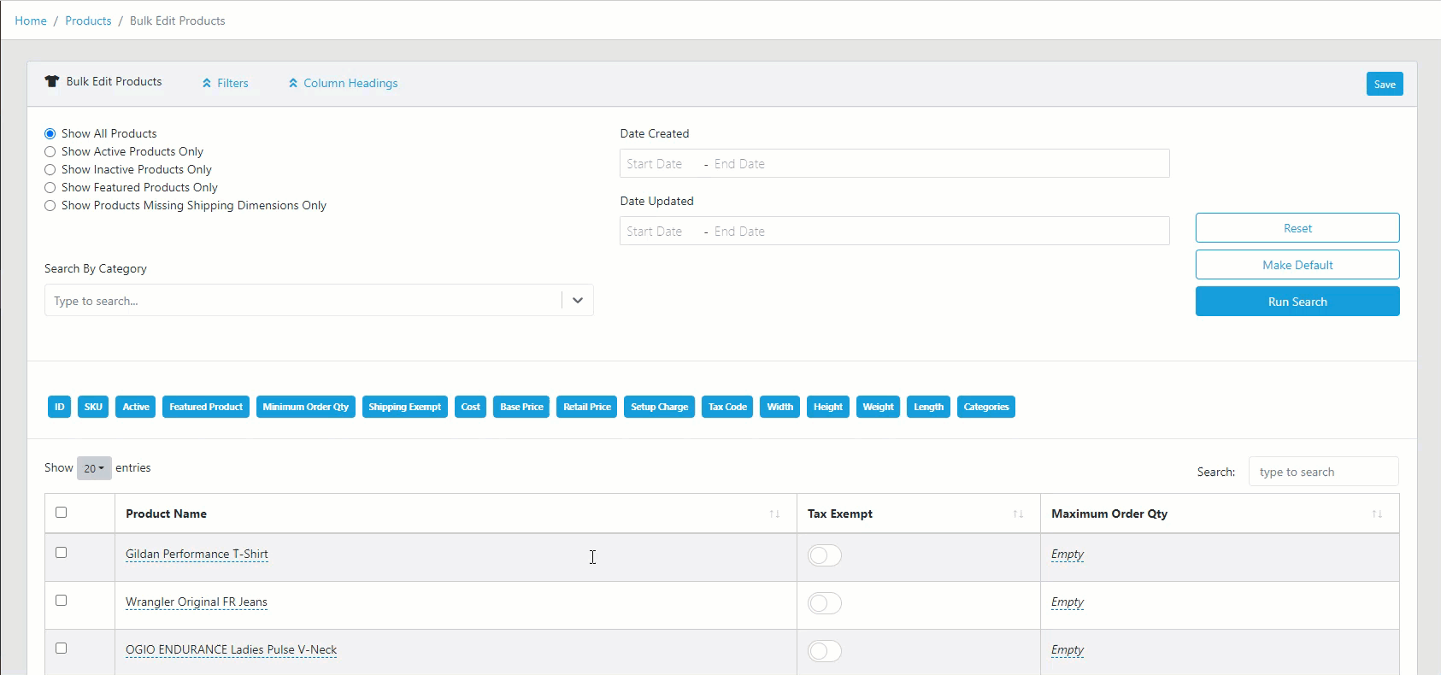Click the Retail Price column tag
Viewport: 1441px width, 675px height.
pos(587,407)
